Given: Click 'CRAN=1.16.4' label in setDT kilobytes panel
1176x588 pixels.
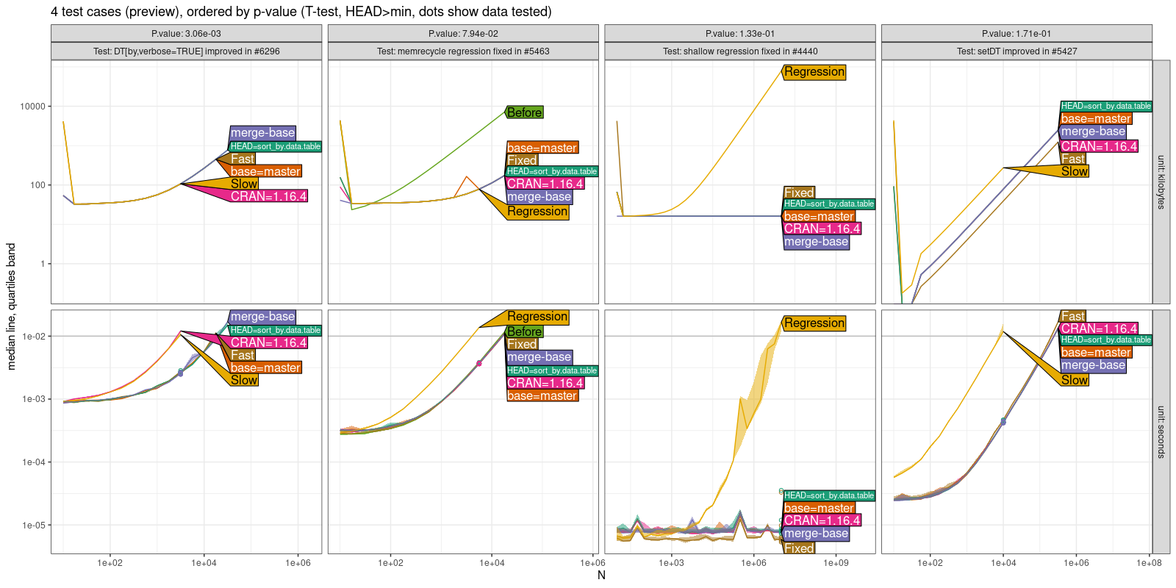Looking at the screenshot, I should [1099, 146].
